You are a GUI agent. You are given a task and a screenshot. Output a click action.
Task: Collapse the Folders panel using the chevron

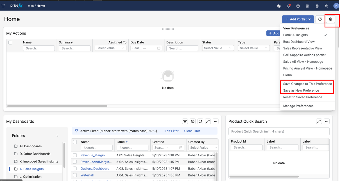pos(57,136)
